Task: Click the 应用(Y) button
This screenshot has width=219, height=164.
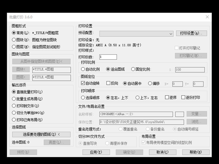Action: click(x=96, y=152)
